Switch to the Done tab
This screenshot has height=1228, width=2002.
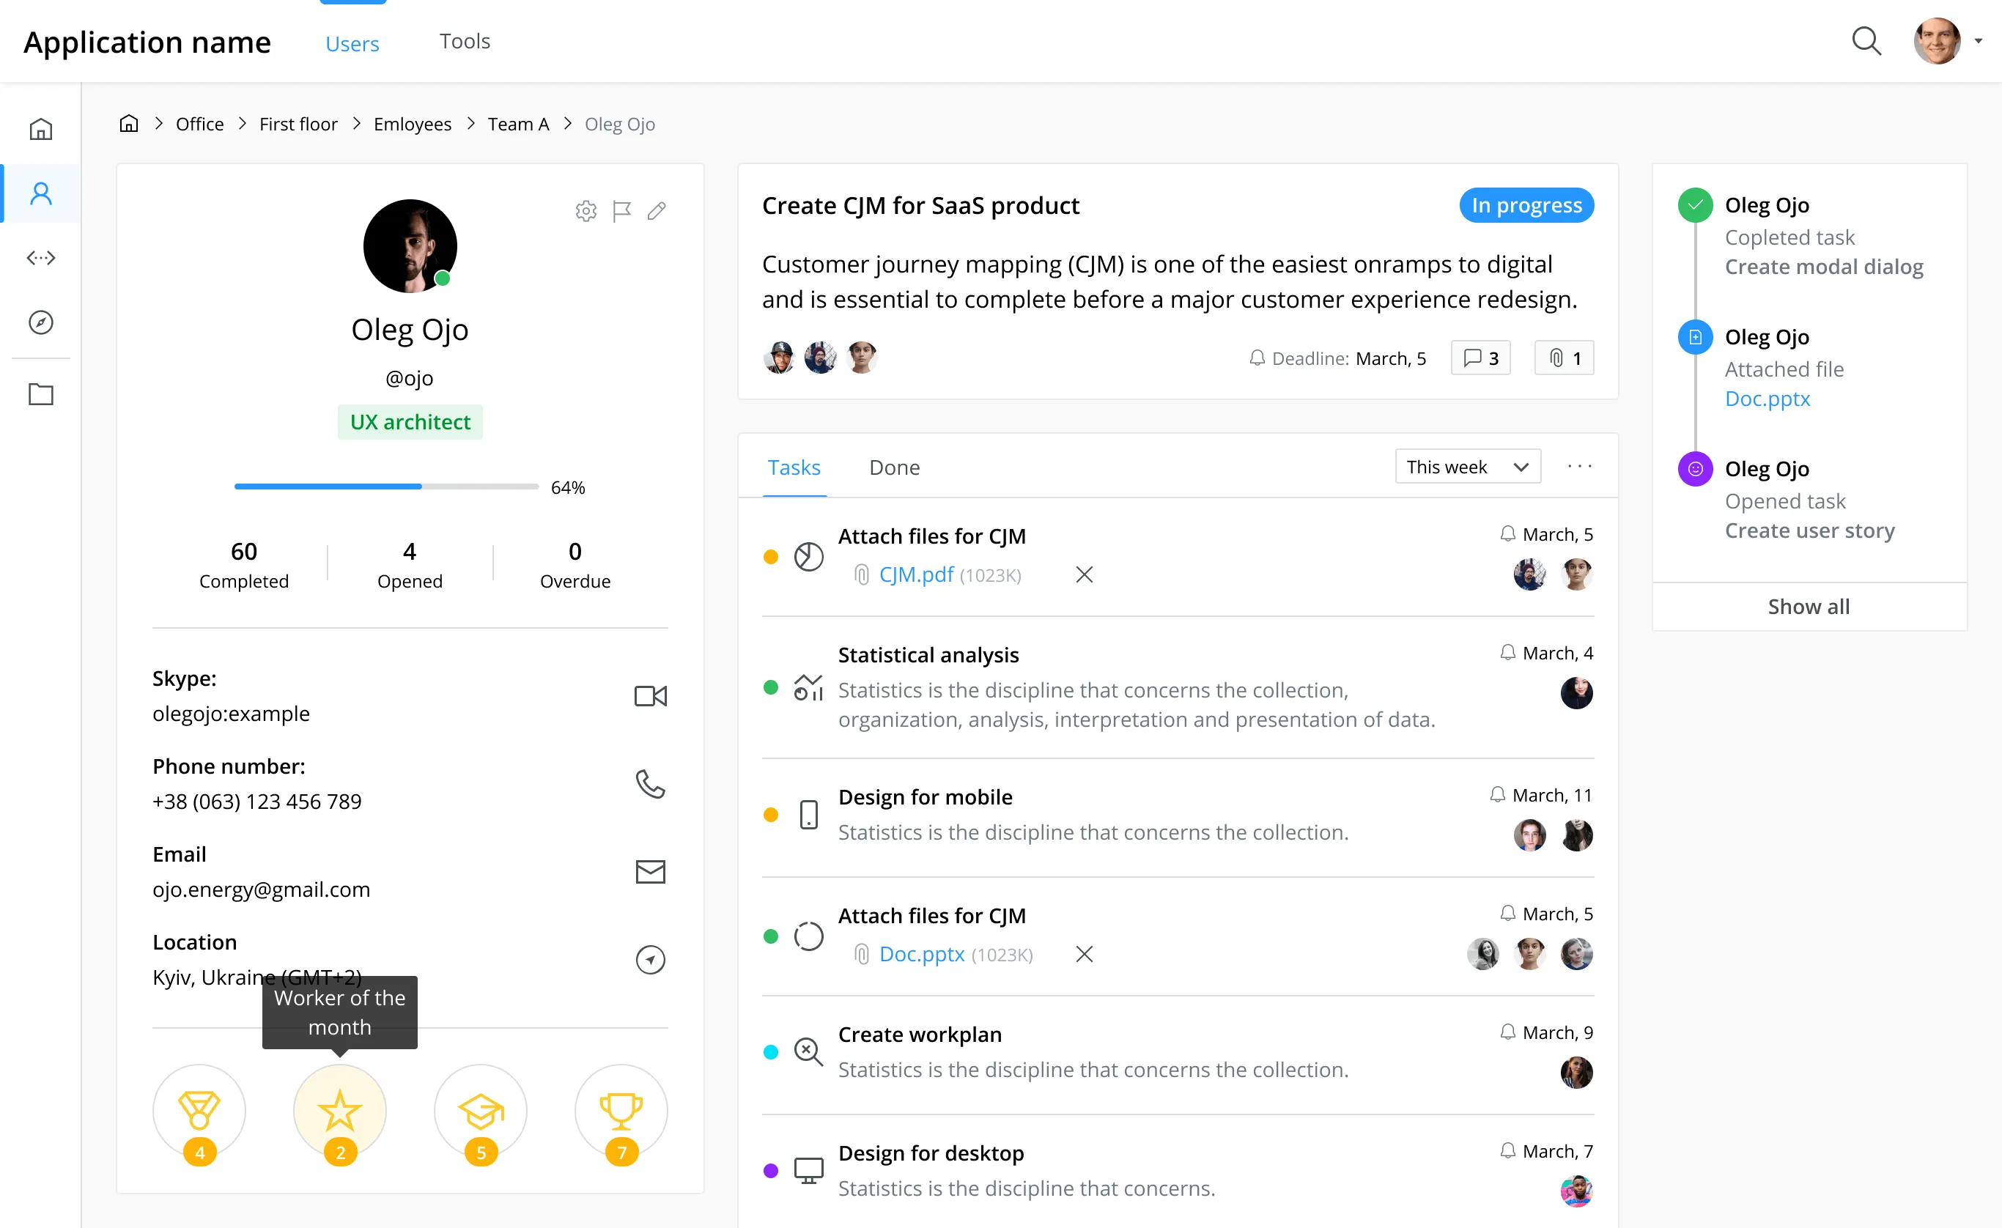894,467
